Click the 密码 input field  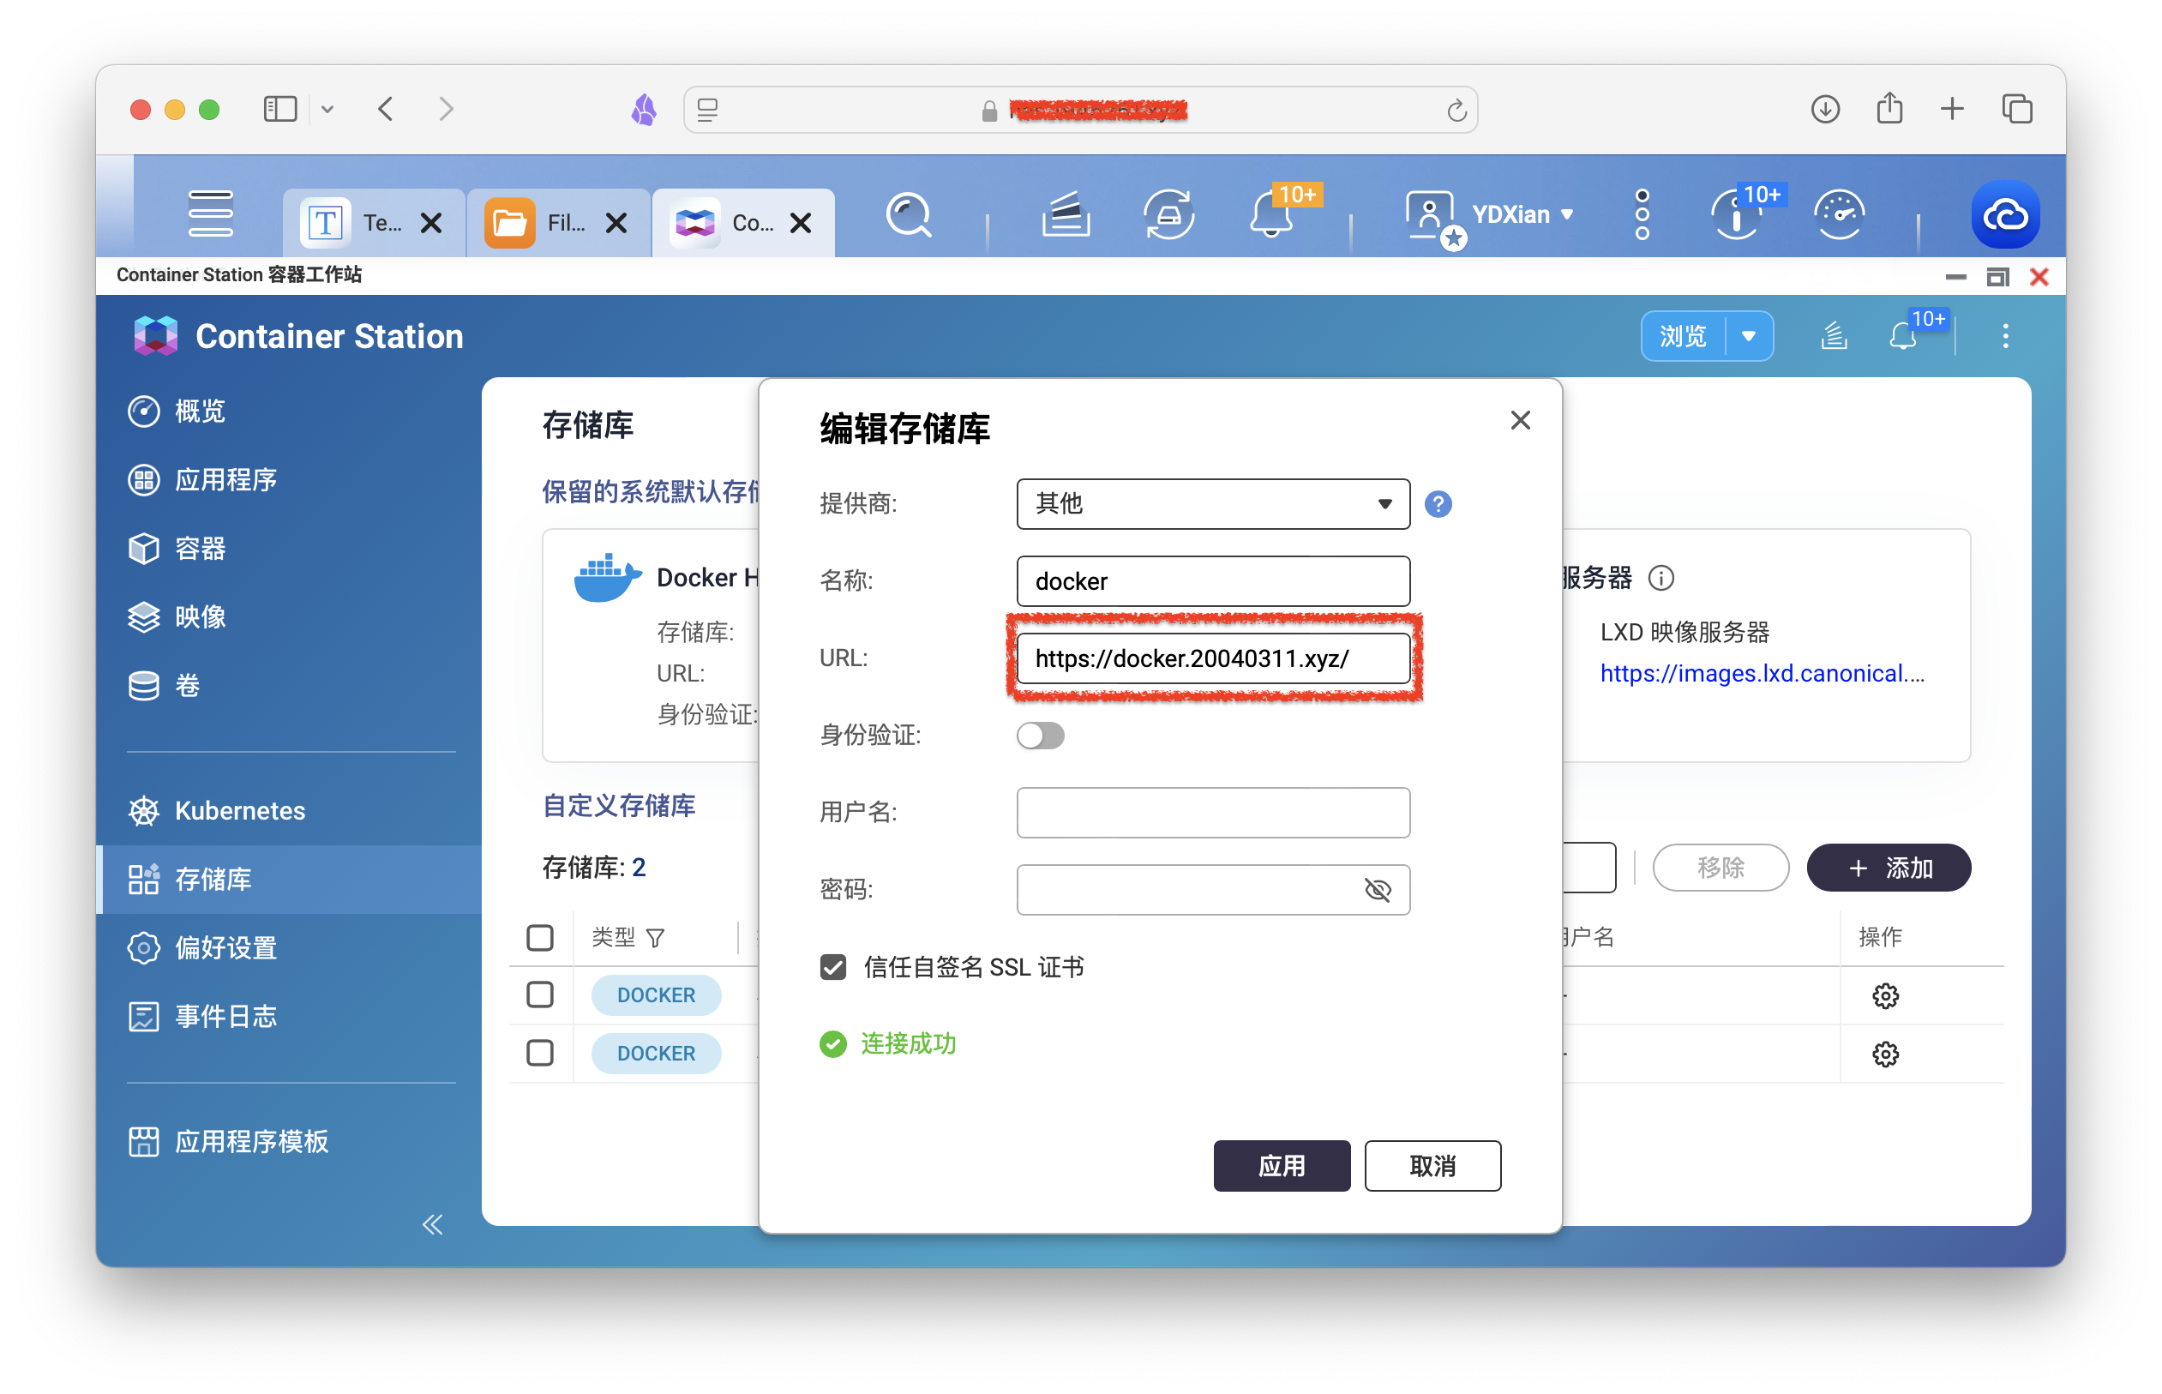pyautogui.click(x=1213, y=890)
